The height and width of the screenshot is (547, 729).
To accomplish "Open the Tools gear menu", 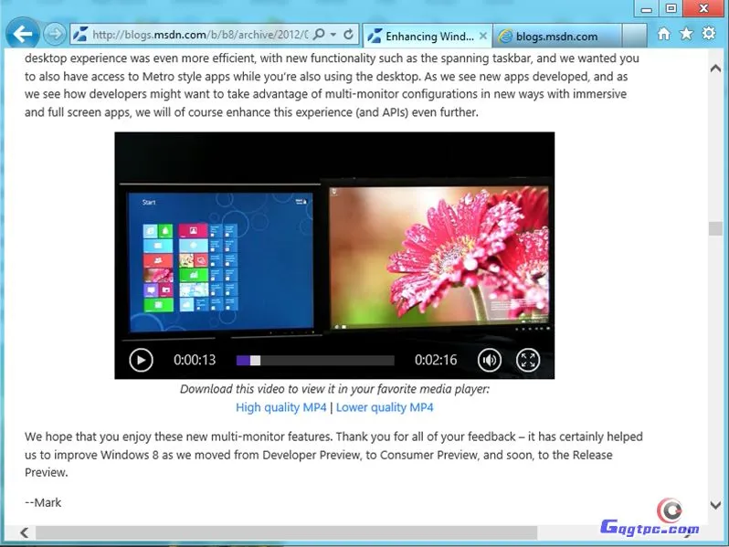I will pyautogui.click(x=708, y=35).
